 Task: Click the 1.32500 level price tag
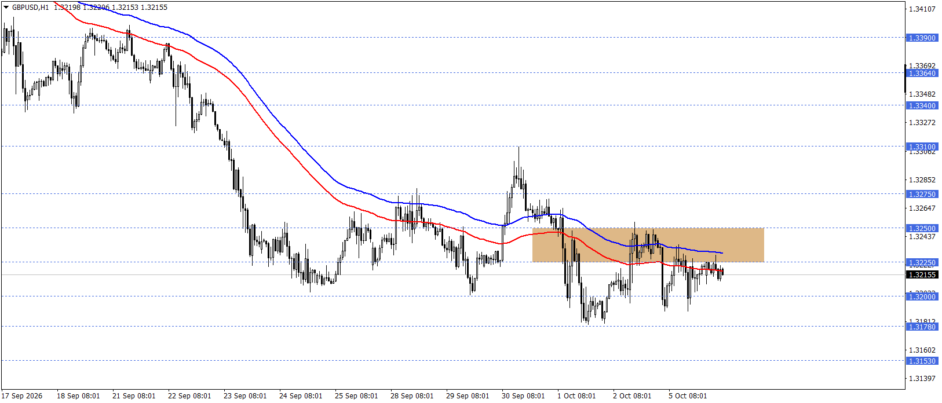[922, 229]
